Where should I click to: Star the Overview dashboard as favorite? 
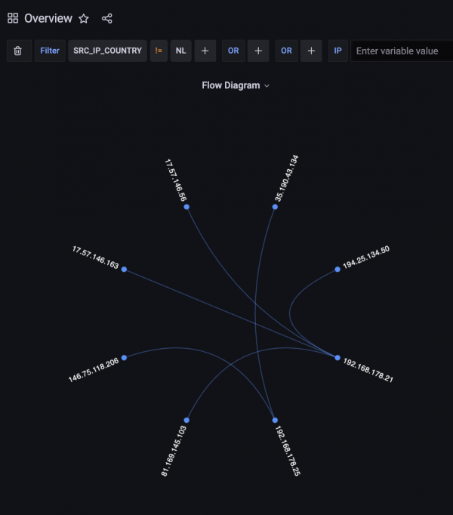click(x=84, y=18)
